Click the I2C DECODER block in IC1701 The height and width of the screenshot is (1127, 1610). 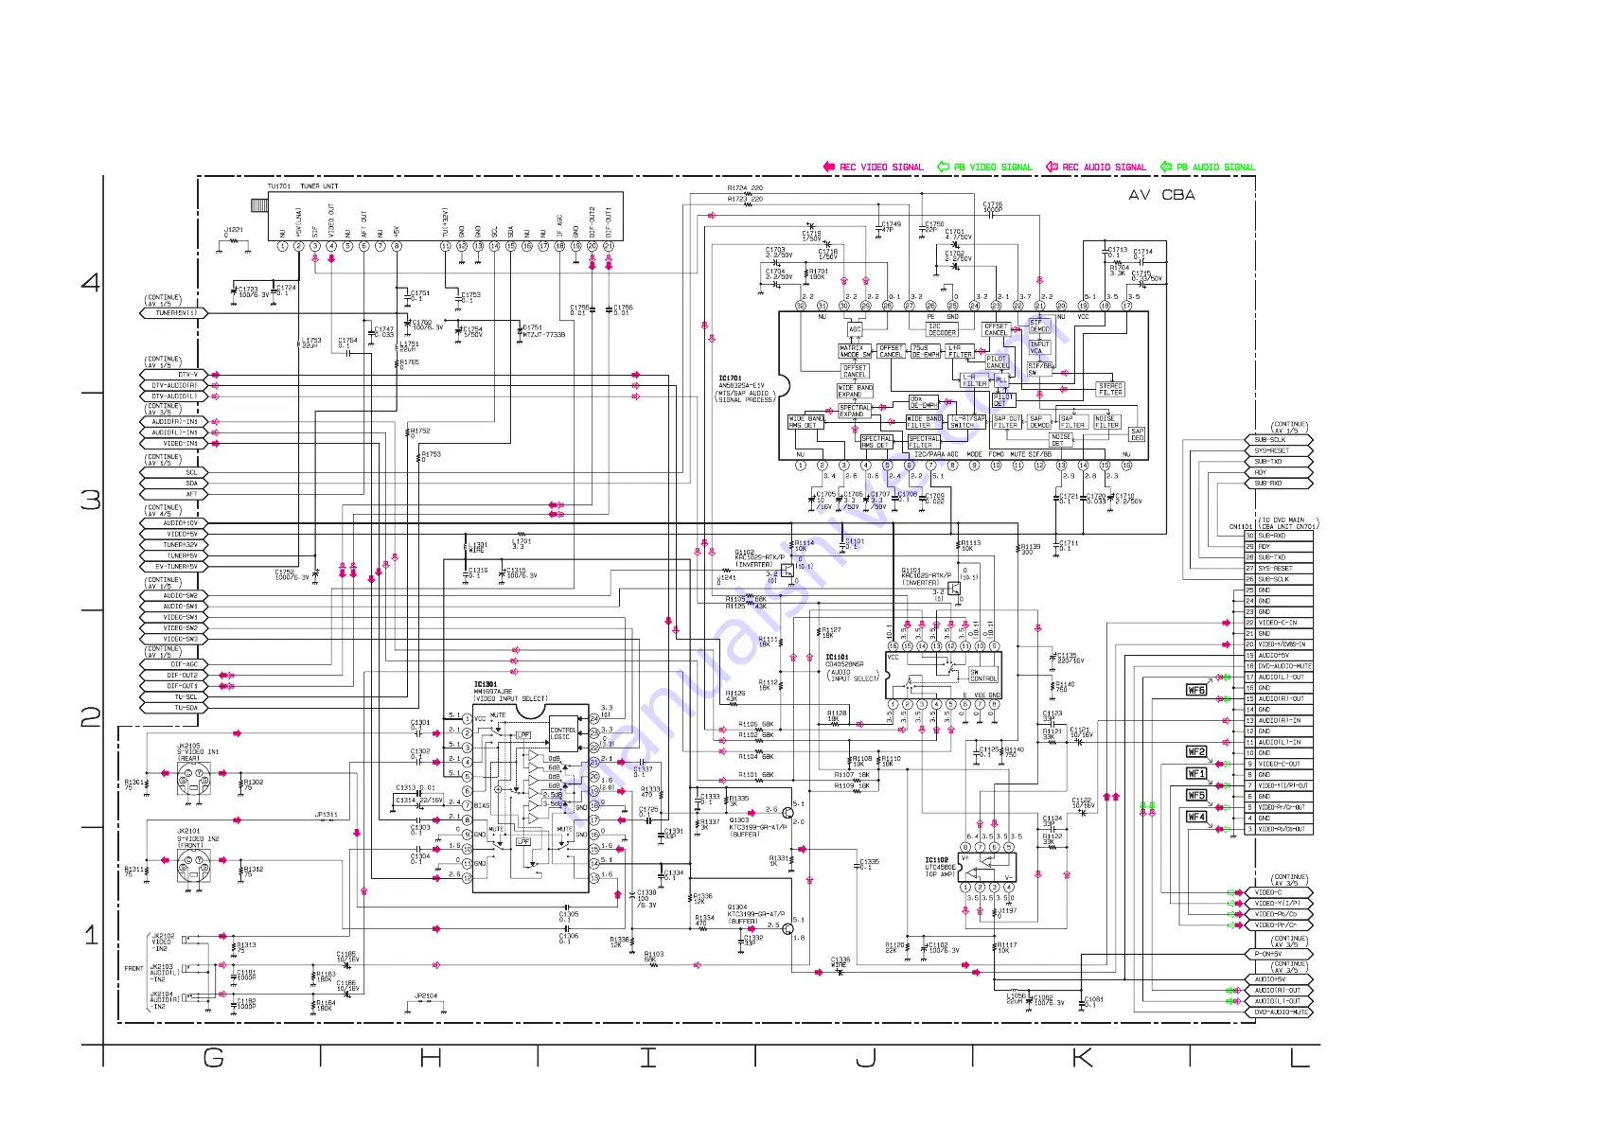tap(942, 330)
